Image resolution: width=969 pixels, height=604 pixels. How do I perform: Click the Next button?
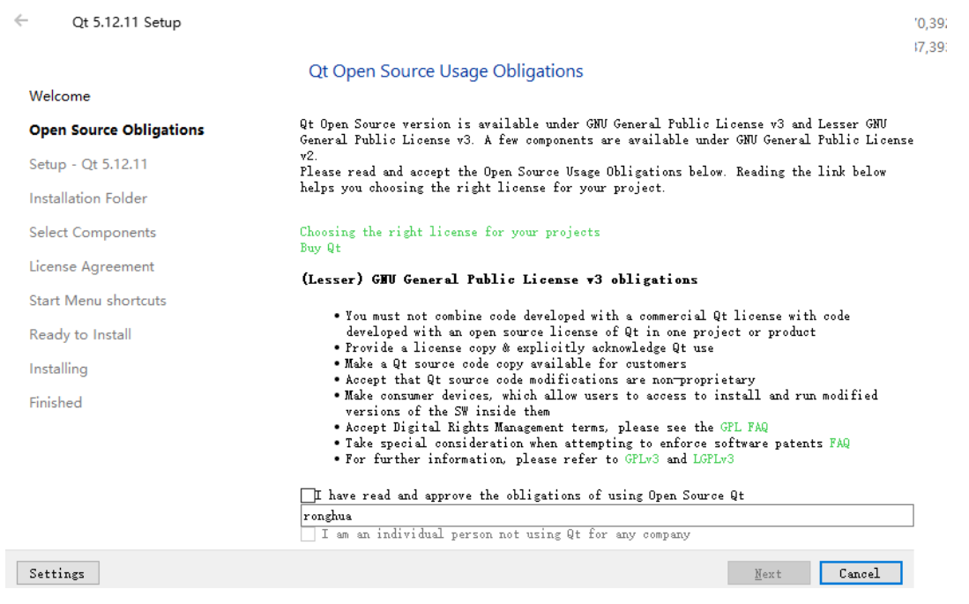(768, 573)
